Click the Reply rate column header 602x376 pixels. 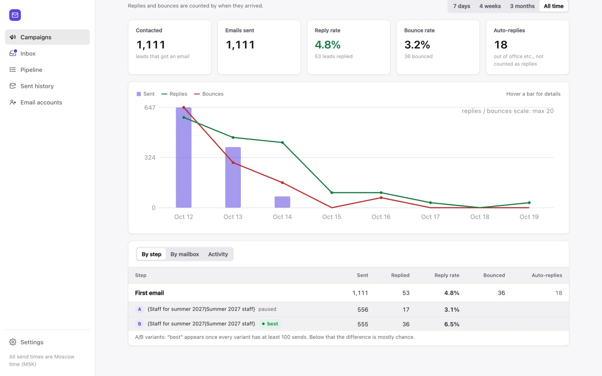pos(447,275)
